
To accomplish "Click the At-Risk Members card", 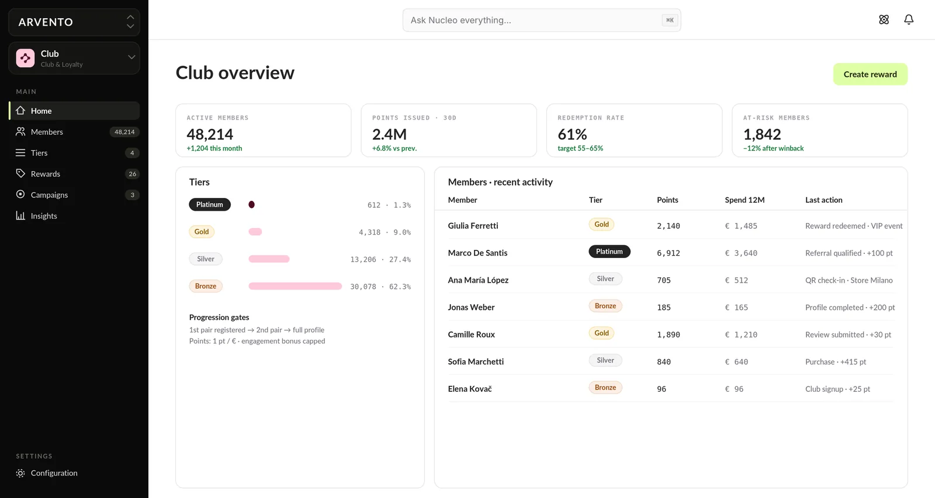I will click(820, 130).
